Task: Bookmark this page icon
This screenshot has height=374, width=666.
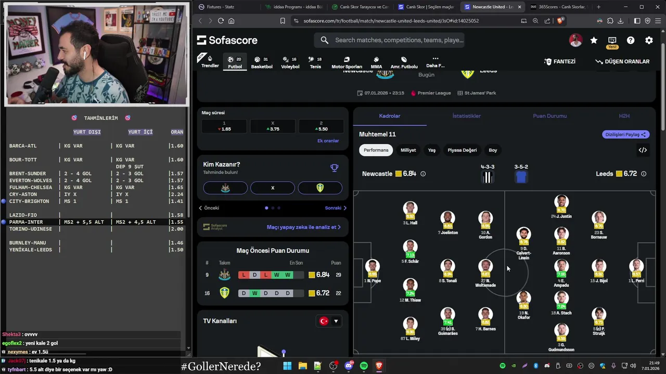Action: click(283, 21)
